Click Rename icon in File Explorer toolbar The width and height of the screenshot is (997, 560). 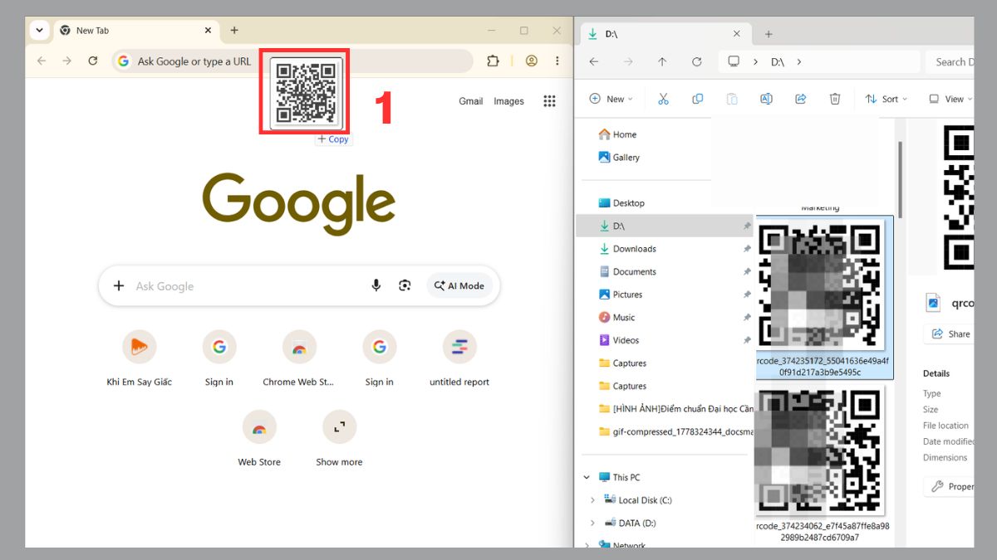point(766,99)
